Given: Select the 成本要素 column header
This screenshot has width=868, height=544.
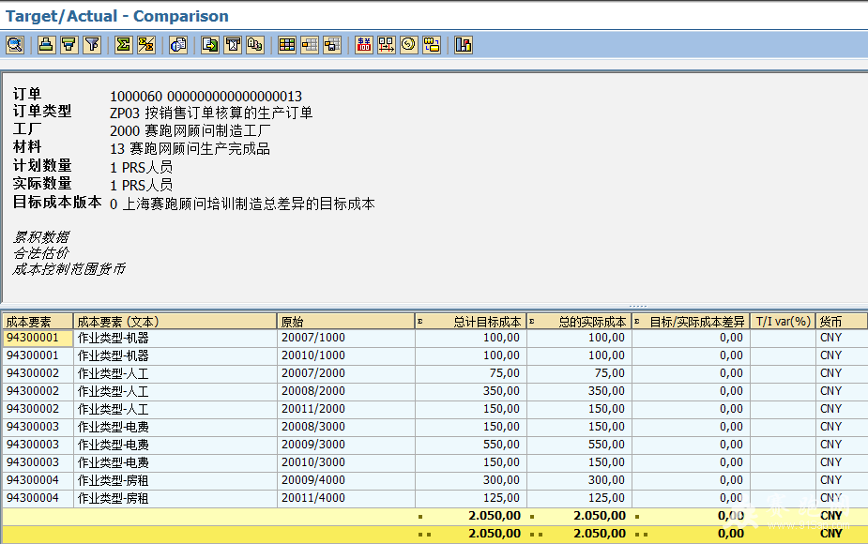Looking at the screenshot, I should (38, 322).
